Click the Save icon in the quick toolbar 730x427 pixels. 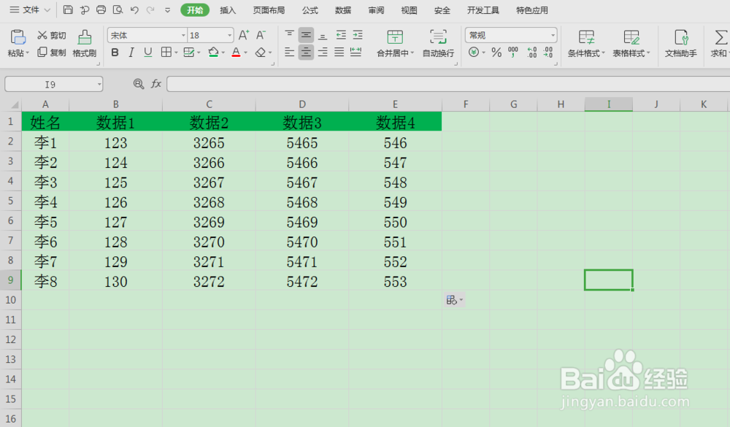coord(68,9)
